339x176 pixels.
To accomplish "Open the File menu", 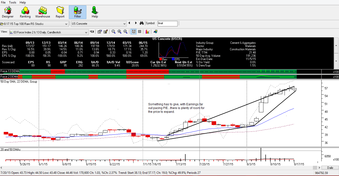I will [x=3, y=2].
